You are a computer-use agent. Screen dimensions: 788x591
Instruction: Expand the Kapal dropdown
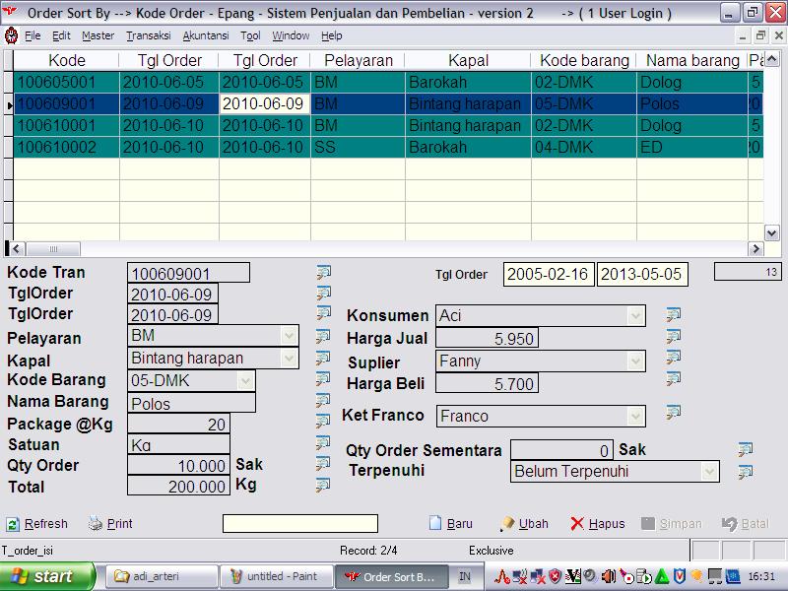click(290, 359)
